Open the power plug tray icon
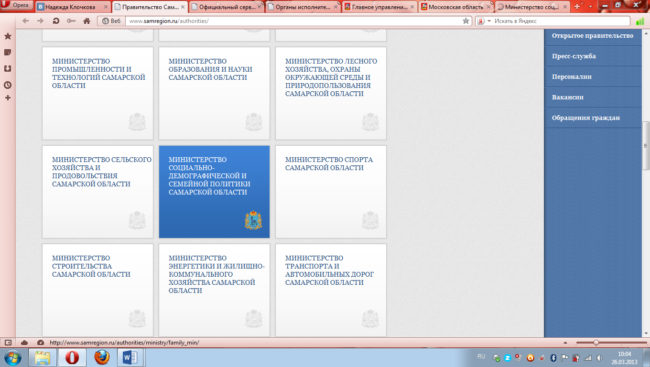This screenshot has height=367, width=650. tap(576, 357)
